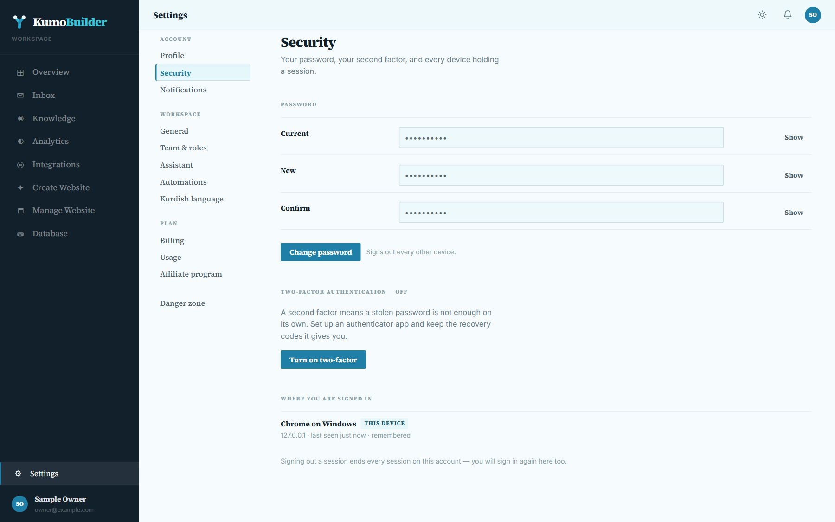The width and height of the screenshot is (835, 522).
Task: Click the Database icon in sidebar
Action: pos(20,234)
